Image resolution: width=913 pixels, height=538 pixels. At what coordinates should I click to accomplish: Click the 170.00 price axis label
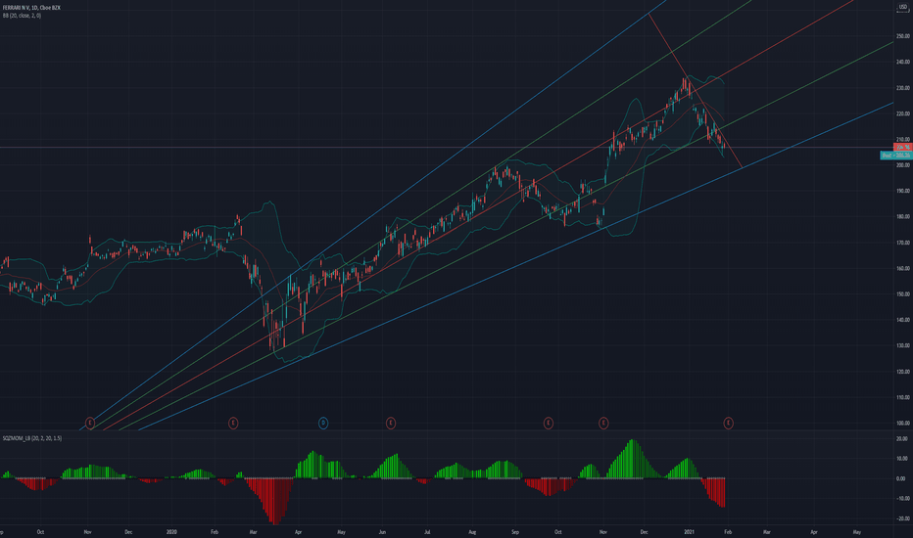click(x=902, y=243)
